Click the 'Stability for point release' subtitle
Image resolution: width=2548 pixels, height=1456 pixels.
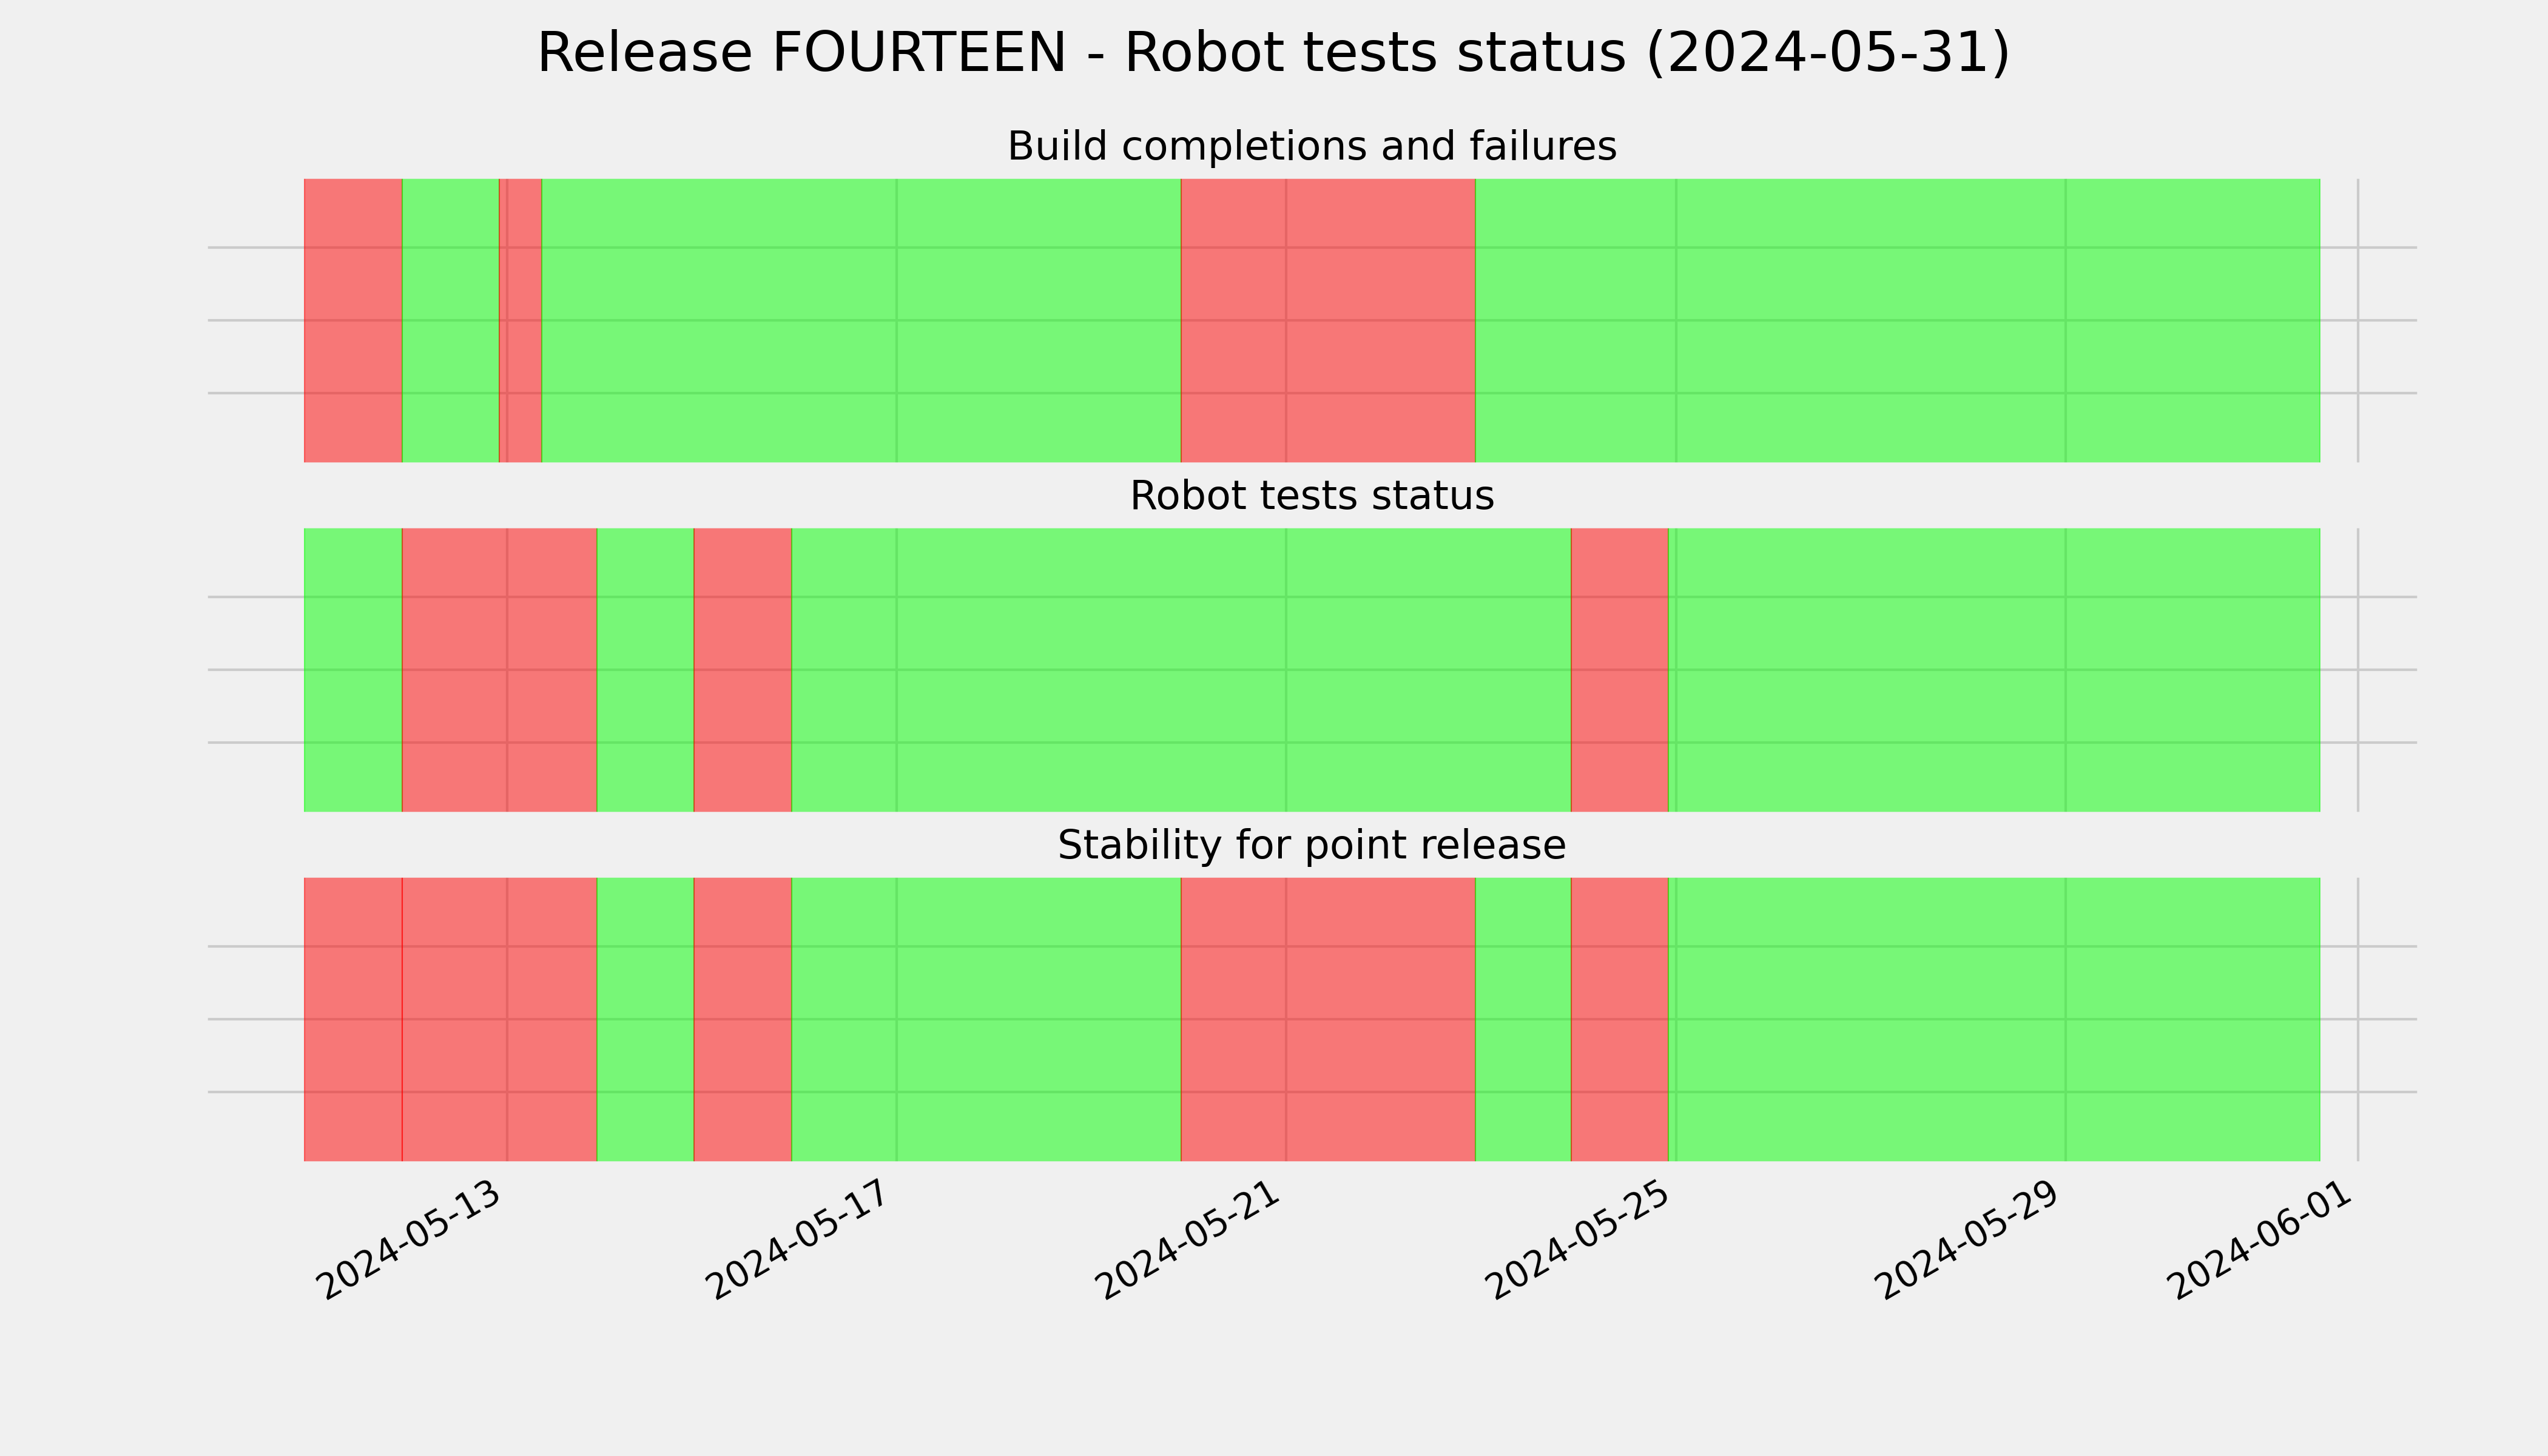[1311, 846]
